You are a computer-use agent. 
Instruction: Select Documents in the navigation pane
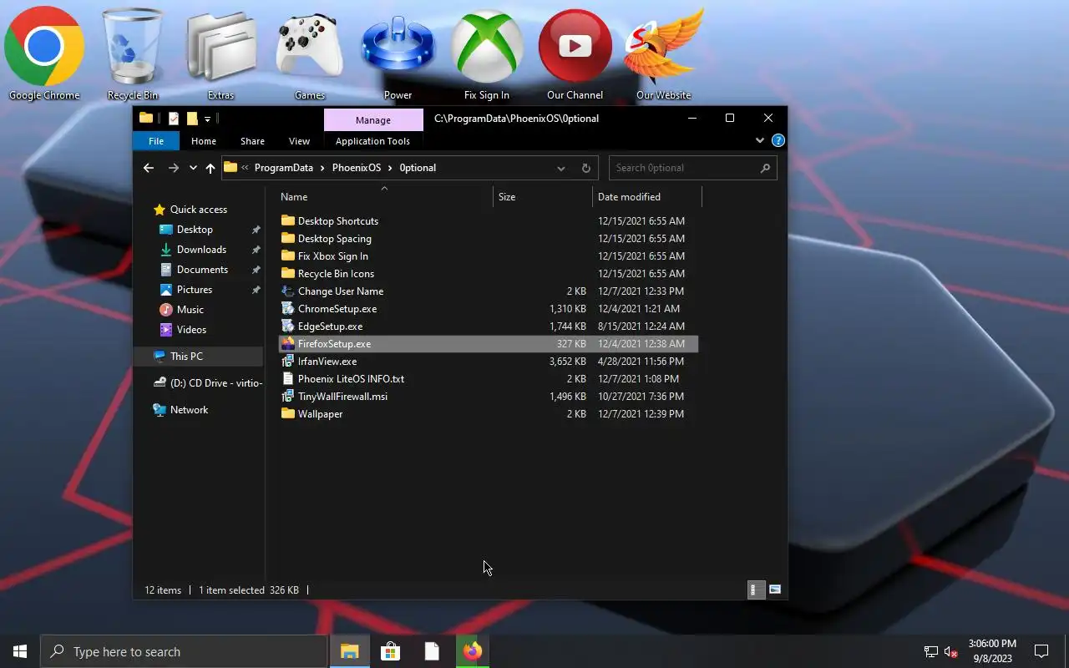coord(202,270)
